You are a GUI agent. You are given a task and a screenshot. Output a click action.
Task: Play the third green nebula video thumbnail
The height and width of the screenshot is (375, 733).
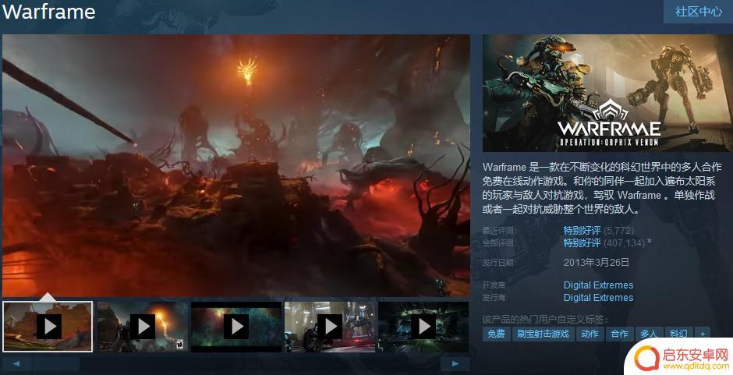(236, 327)
